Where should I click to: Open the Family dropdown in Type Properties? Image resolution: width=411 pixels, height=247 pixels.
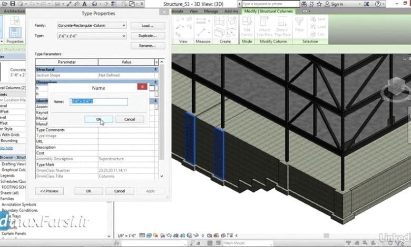pyautogui.click(x=124, y=25)
